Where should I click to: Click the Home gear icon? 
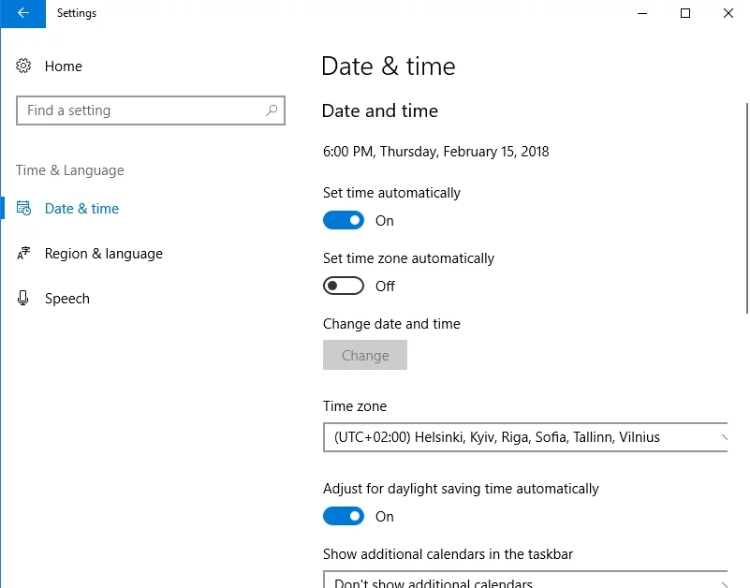[x=24, y=66]
